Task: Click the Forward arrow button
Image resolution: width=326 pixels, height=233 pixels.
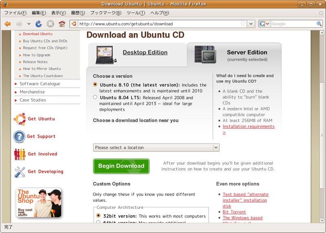Action: (19, 24)
